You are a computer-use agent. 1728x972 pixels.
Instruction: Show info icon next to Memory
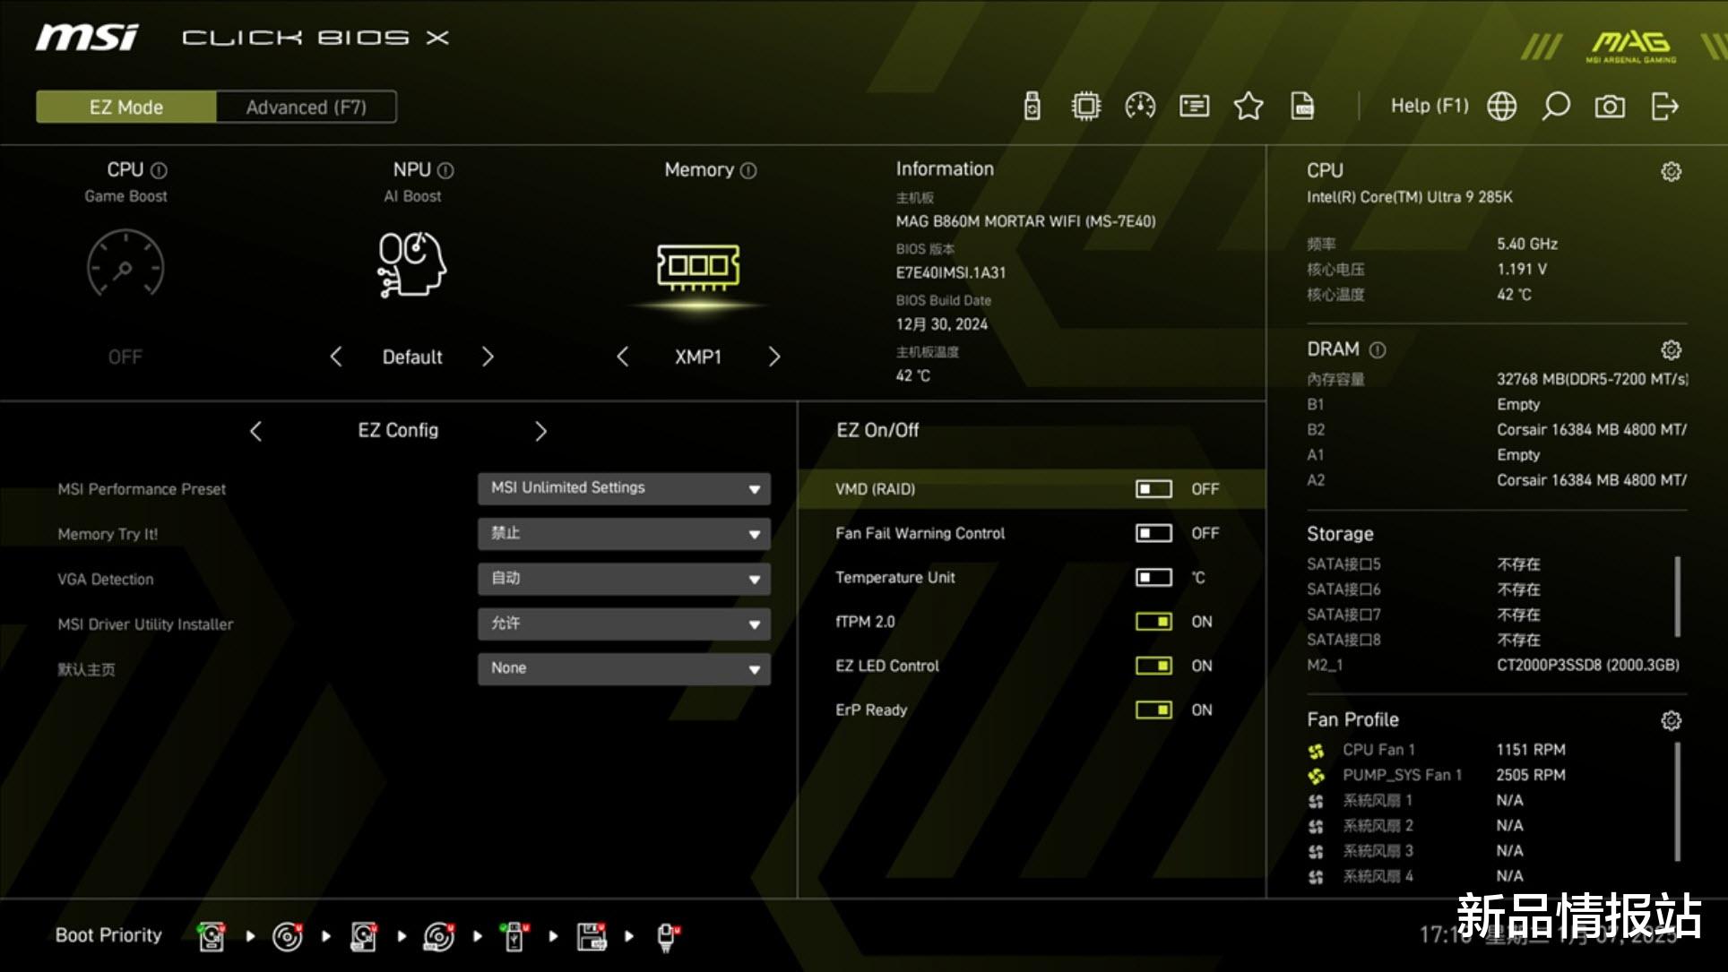pos(748,170)
